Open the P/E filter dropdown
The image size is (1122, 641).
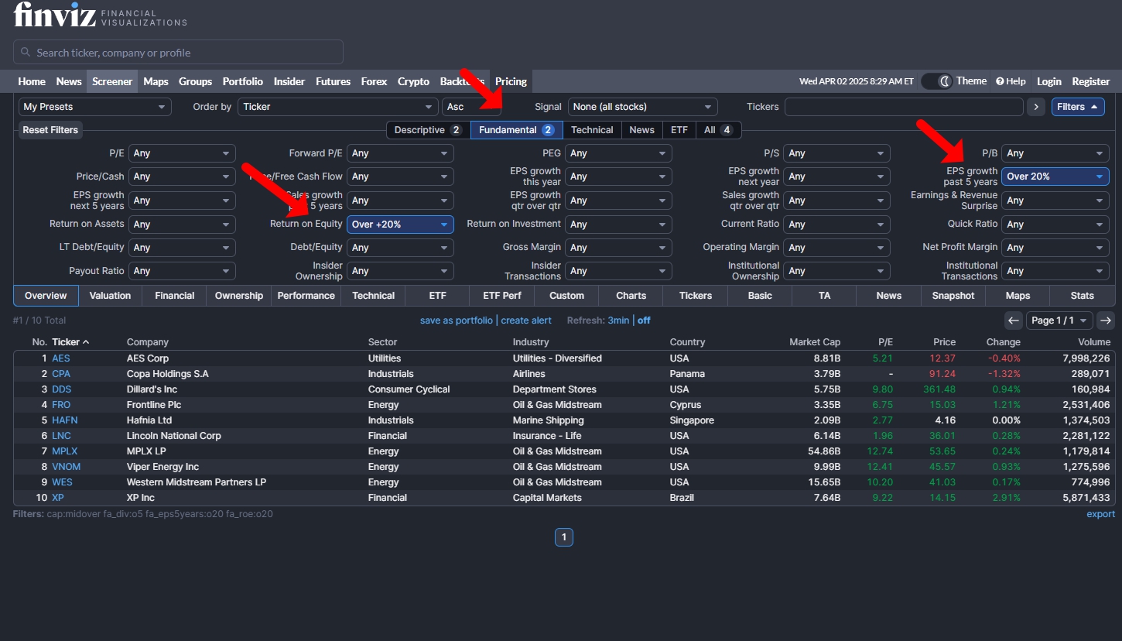182,153
